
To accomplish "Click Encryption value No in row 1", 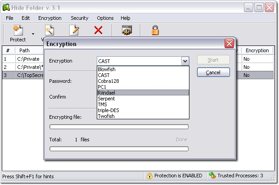I will point(247,59).
